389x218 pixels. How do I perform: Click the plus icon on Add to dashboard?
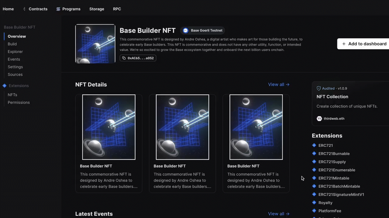tap(344, 44)
